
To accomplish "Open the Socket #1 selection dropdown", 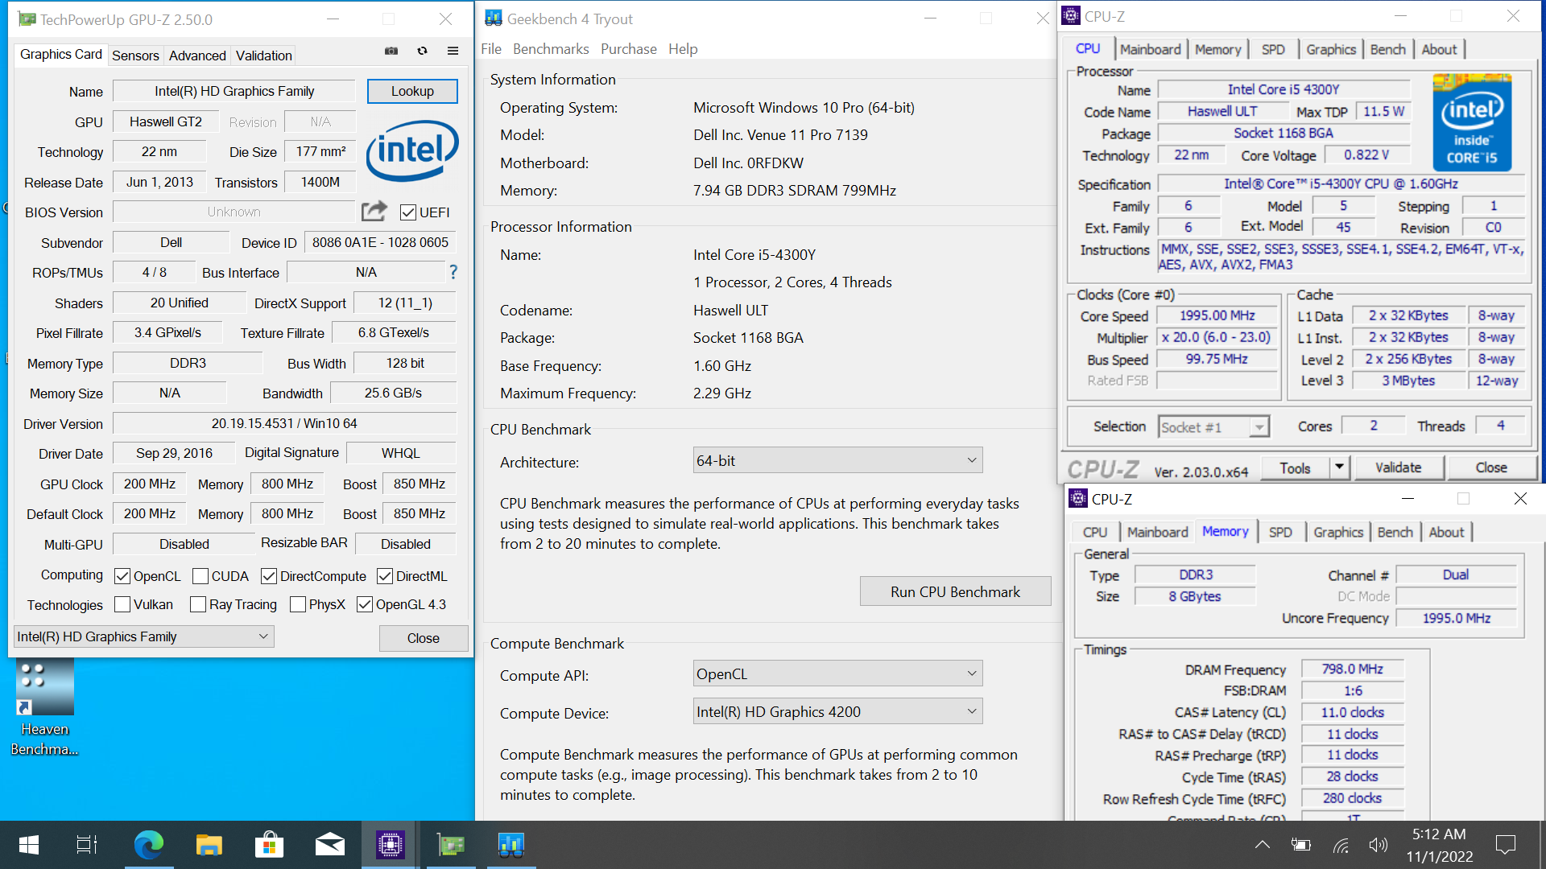I will [x=1213, y=426].
